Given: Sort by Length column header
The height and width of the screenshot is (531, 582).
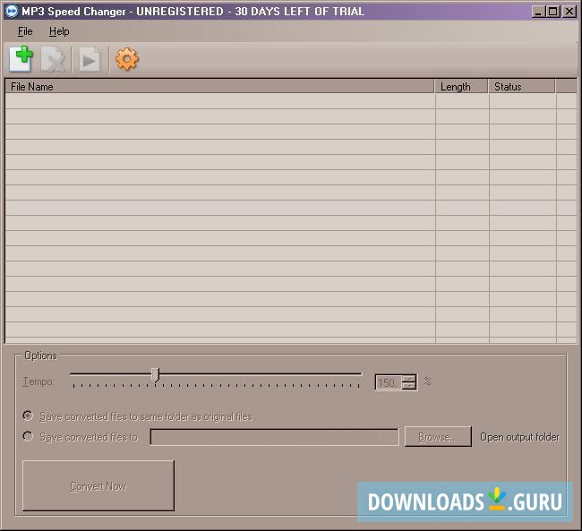Looking at the screenshot, I should 461,87.
